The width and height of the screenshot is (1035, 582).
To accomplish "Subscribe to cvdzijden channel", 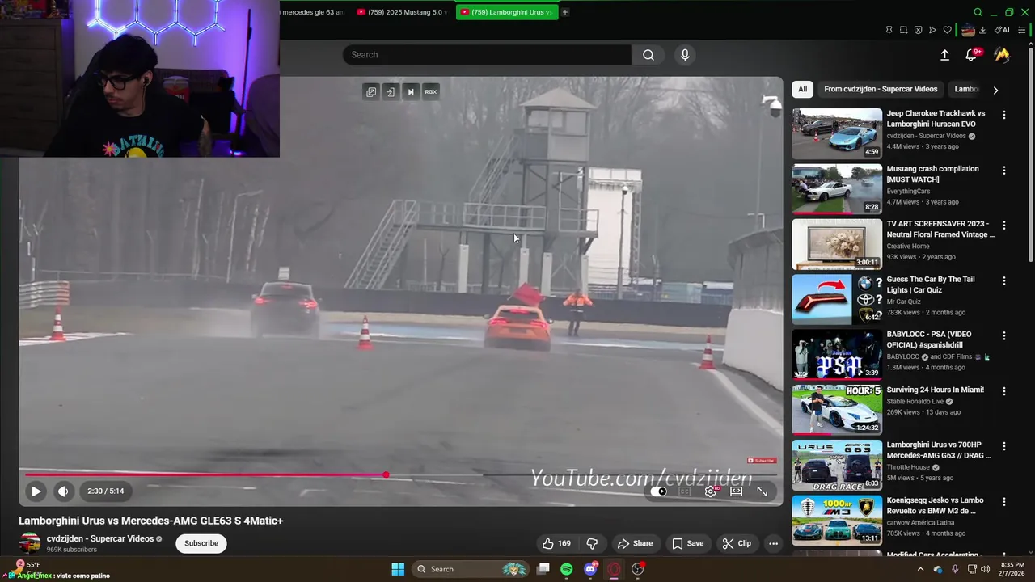I will (x=201, y=543).
